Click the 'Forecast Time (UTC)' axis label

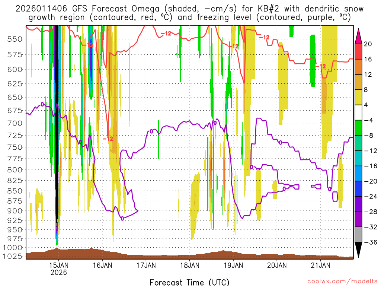pos(189,282)
